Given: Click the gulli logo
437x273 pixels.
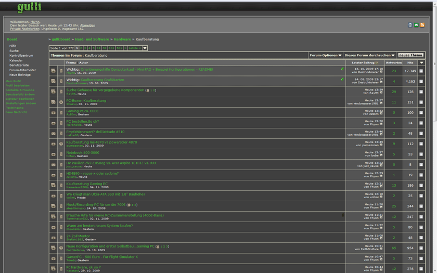Looking at the screenshot, I should click(30, 7).
